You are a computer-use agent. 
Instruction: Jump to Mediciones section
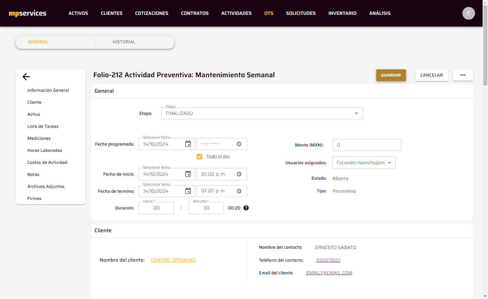(x=39, y=138)
